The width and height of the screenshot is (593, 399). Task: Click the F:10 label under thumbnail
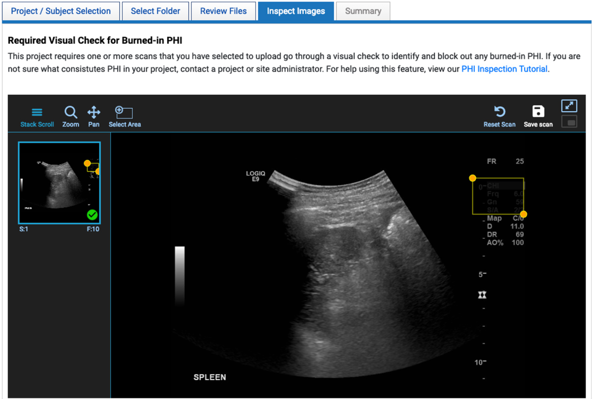tap(92, 229)
